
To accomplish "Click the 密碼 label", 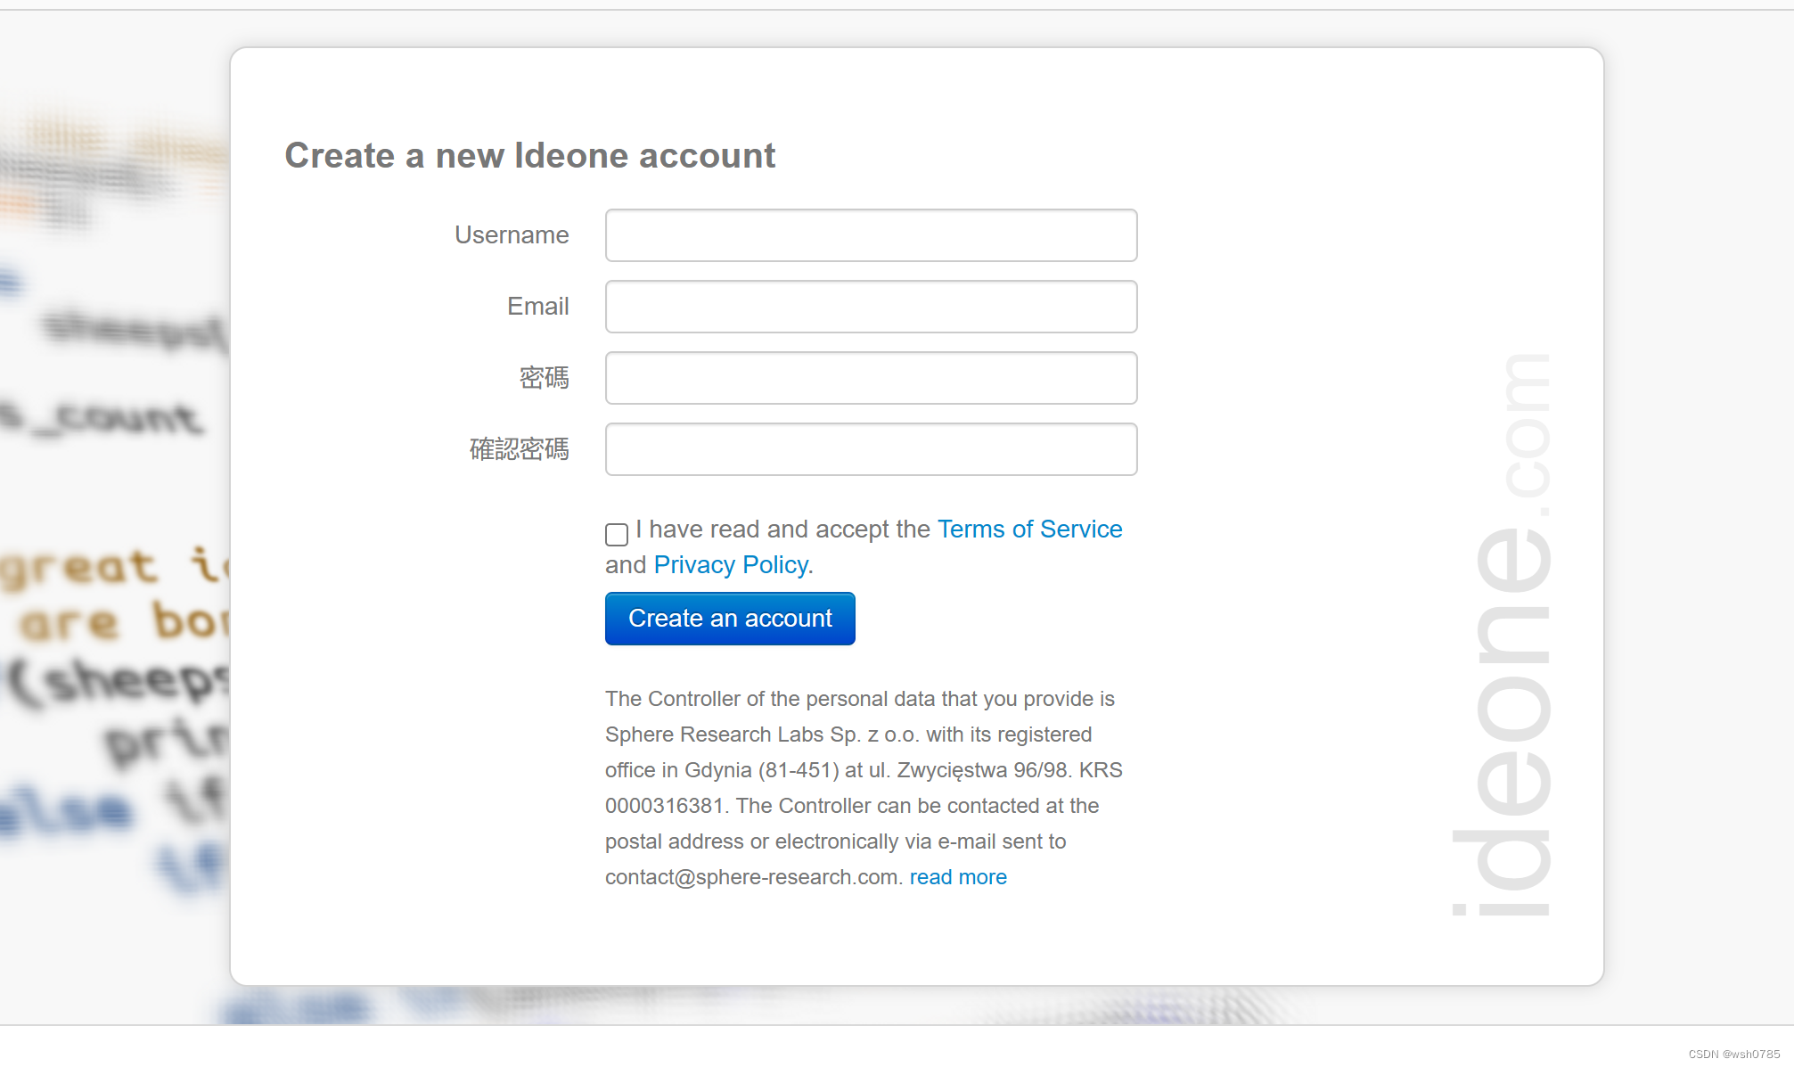I will click(x=544, y=378).
